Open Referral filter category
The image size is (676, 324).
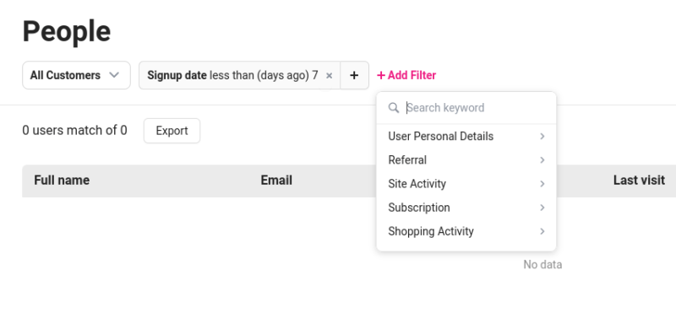click(466, 160)
